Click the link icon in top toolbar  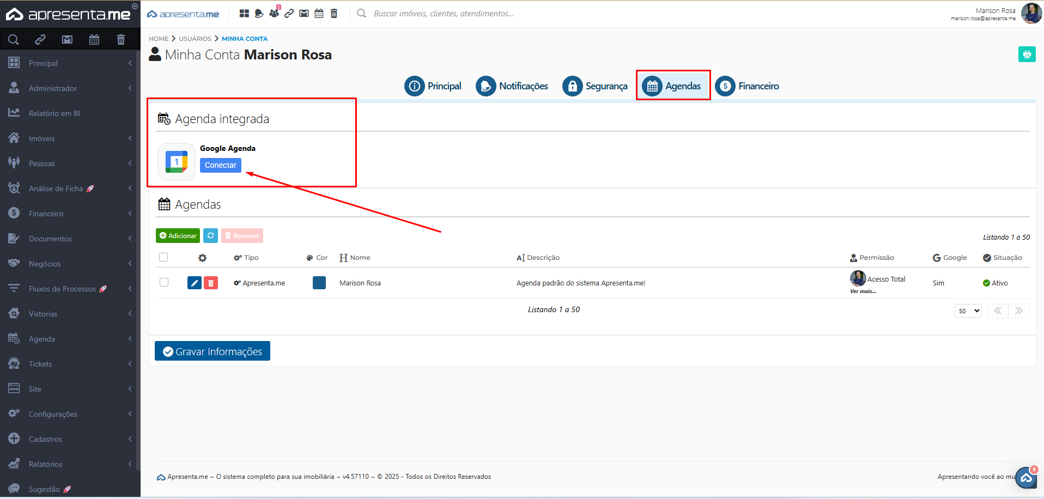click(x=289, y=14)
